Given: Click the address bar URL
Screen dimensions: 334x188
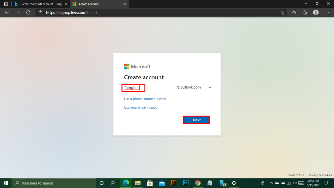Looking at the screenshot, I should coord(71,13).
